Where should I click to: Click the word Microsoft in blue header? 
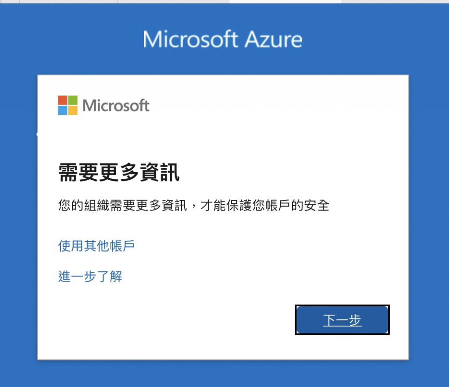click(x=190, y=39)
